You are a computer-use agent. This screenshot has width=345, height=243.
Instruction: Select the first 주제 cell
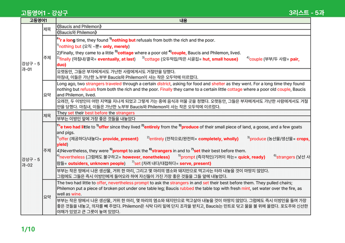click(x=49, y=58)
